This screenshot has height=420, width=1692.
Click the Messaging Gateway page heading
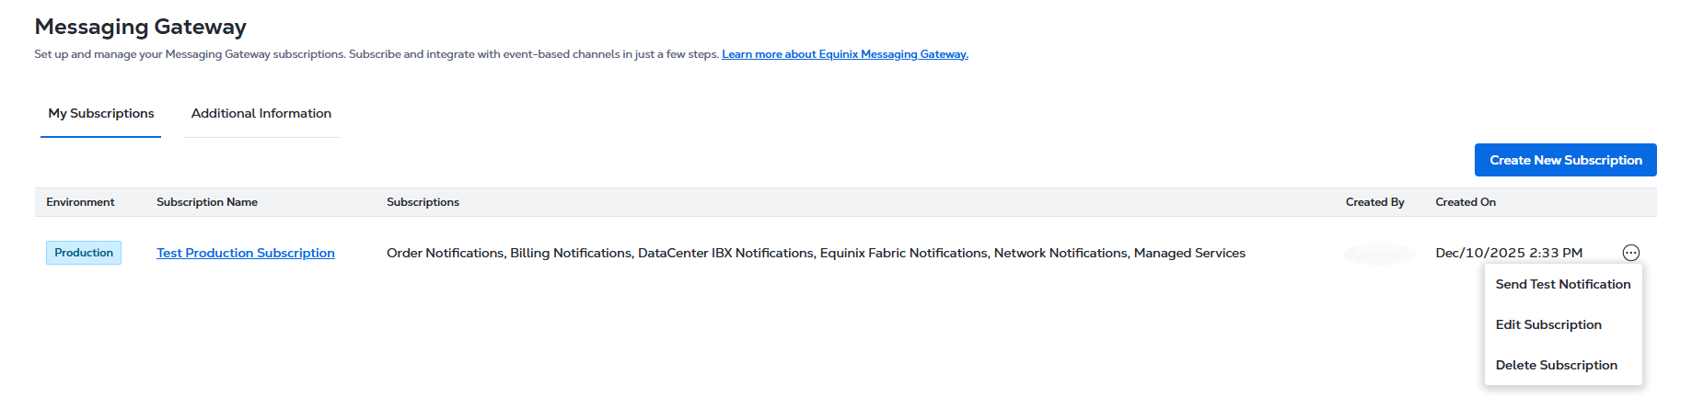[x=141, y=27]
